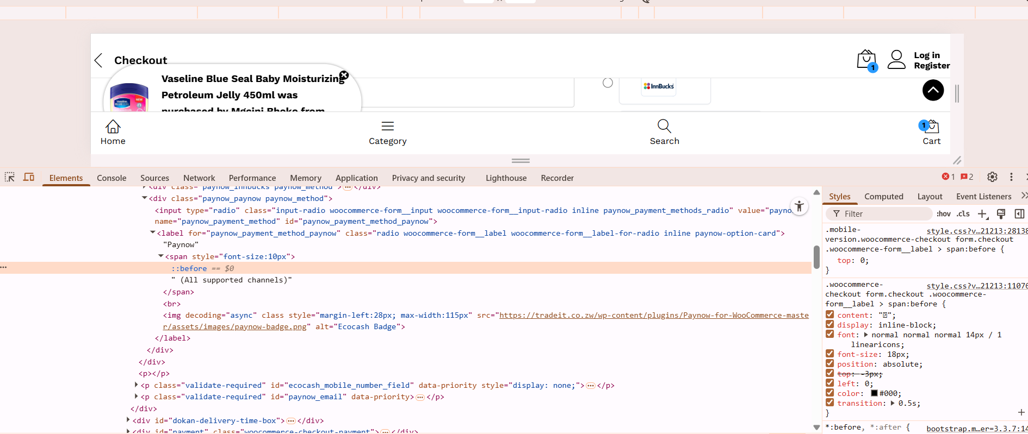Expand the dokan-delivery-time-box div node
Viewport: 1028px width, 434px height.
click(x=128, y=420)
